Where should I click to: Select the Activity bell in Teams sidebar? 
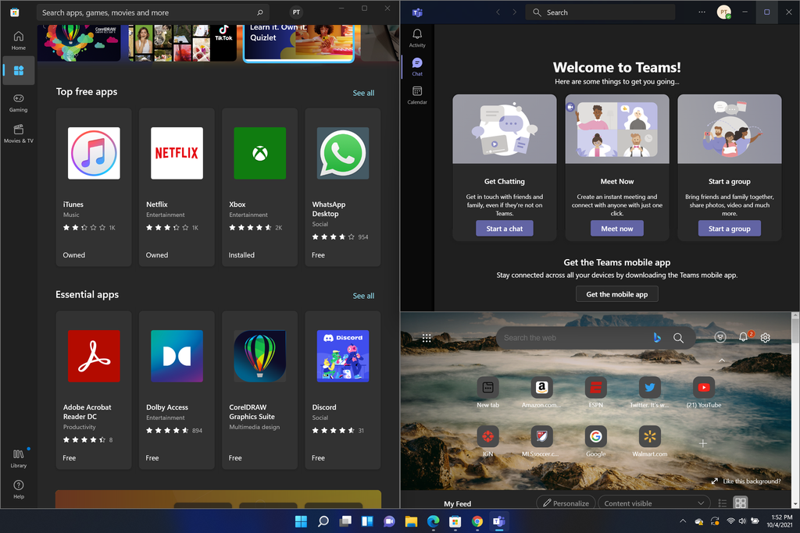417,37
